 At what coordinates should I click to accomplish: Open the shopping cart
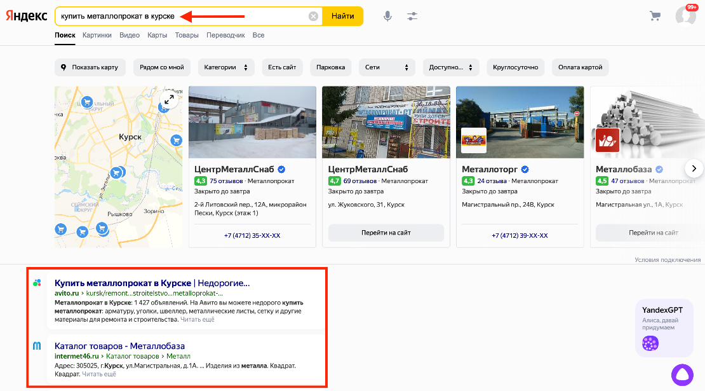[x=655, y=16]
